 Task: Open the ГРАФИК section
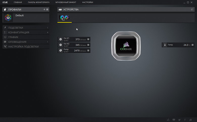(26, 37)
